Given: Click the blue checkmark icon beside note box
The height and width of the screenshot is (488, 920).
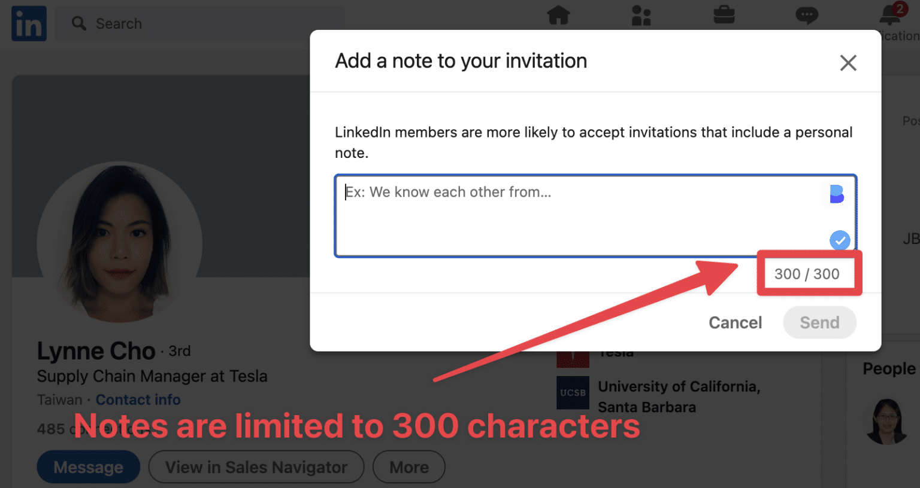Looking at the screenshot, I should pyautogui.click(x=840, y=240).
